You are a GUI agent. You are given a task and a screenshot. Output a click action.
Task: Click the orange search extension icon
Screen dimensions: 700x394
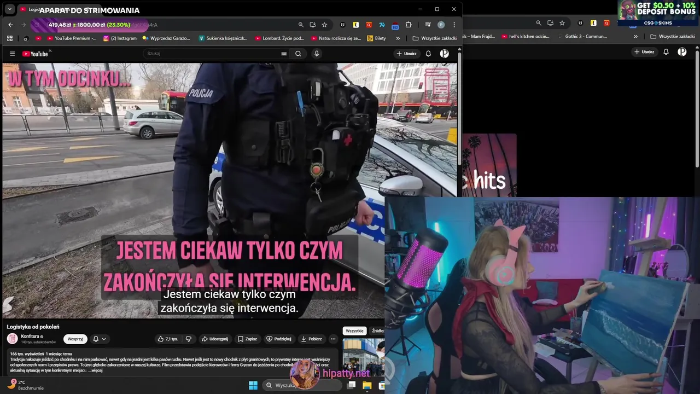369,25
